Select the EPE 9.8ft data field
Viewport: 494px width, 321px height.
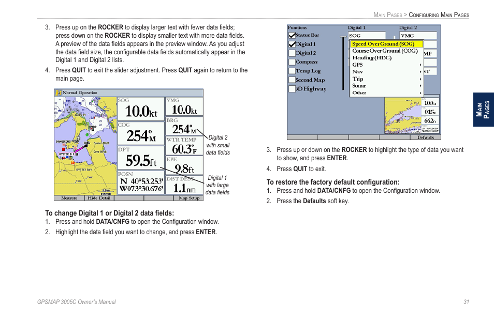click(x=184, y=166)
